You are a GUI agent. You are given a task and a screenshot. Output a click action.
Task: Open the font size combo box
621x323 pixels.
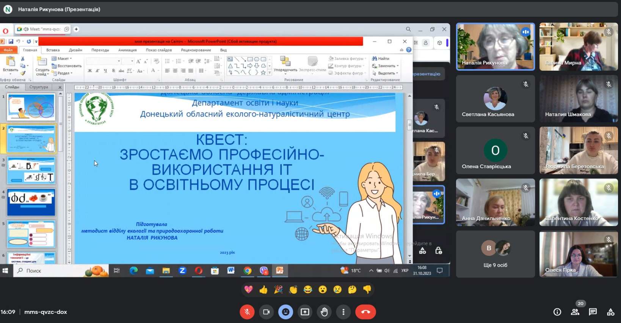128,61
